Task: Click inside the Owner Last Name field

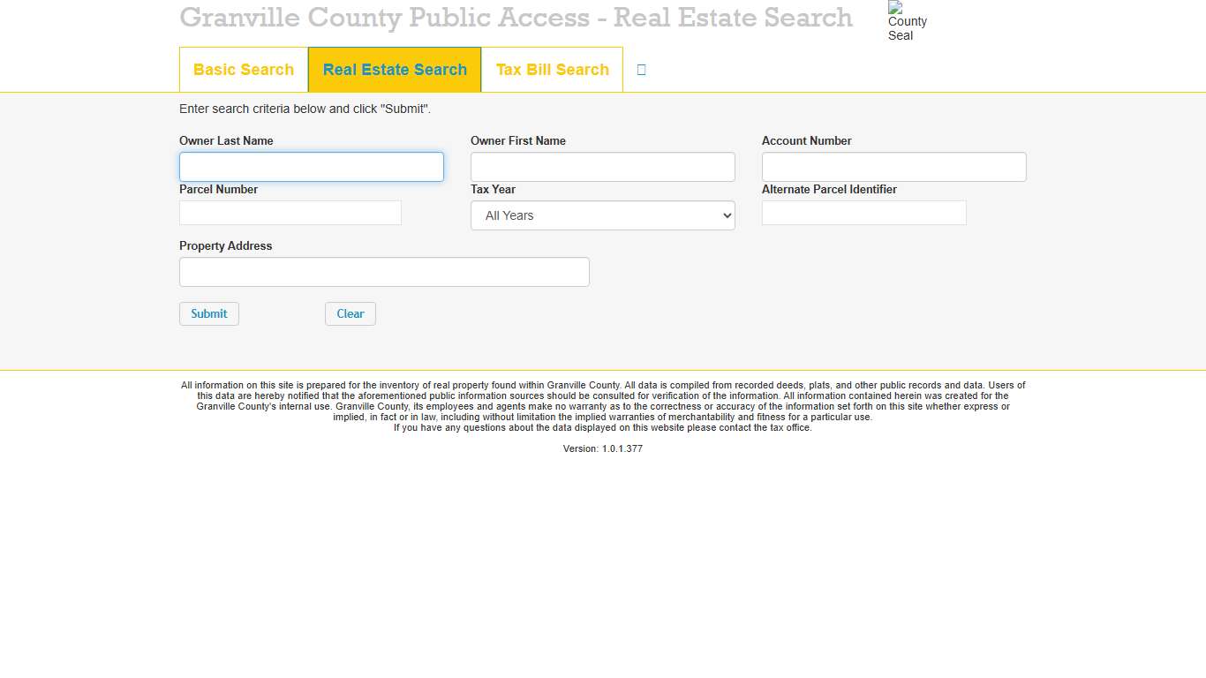Action: [x=311, y=167]
